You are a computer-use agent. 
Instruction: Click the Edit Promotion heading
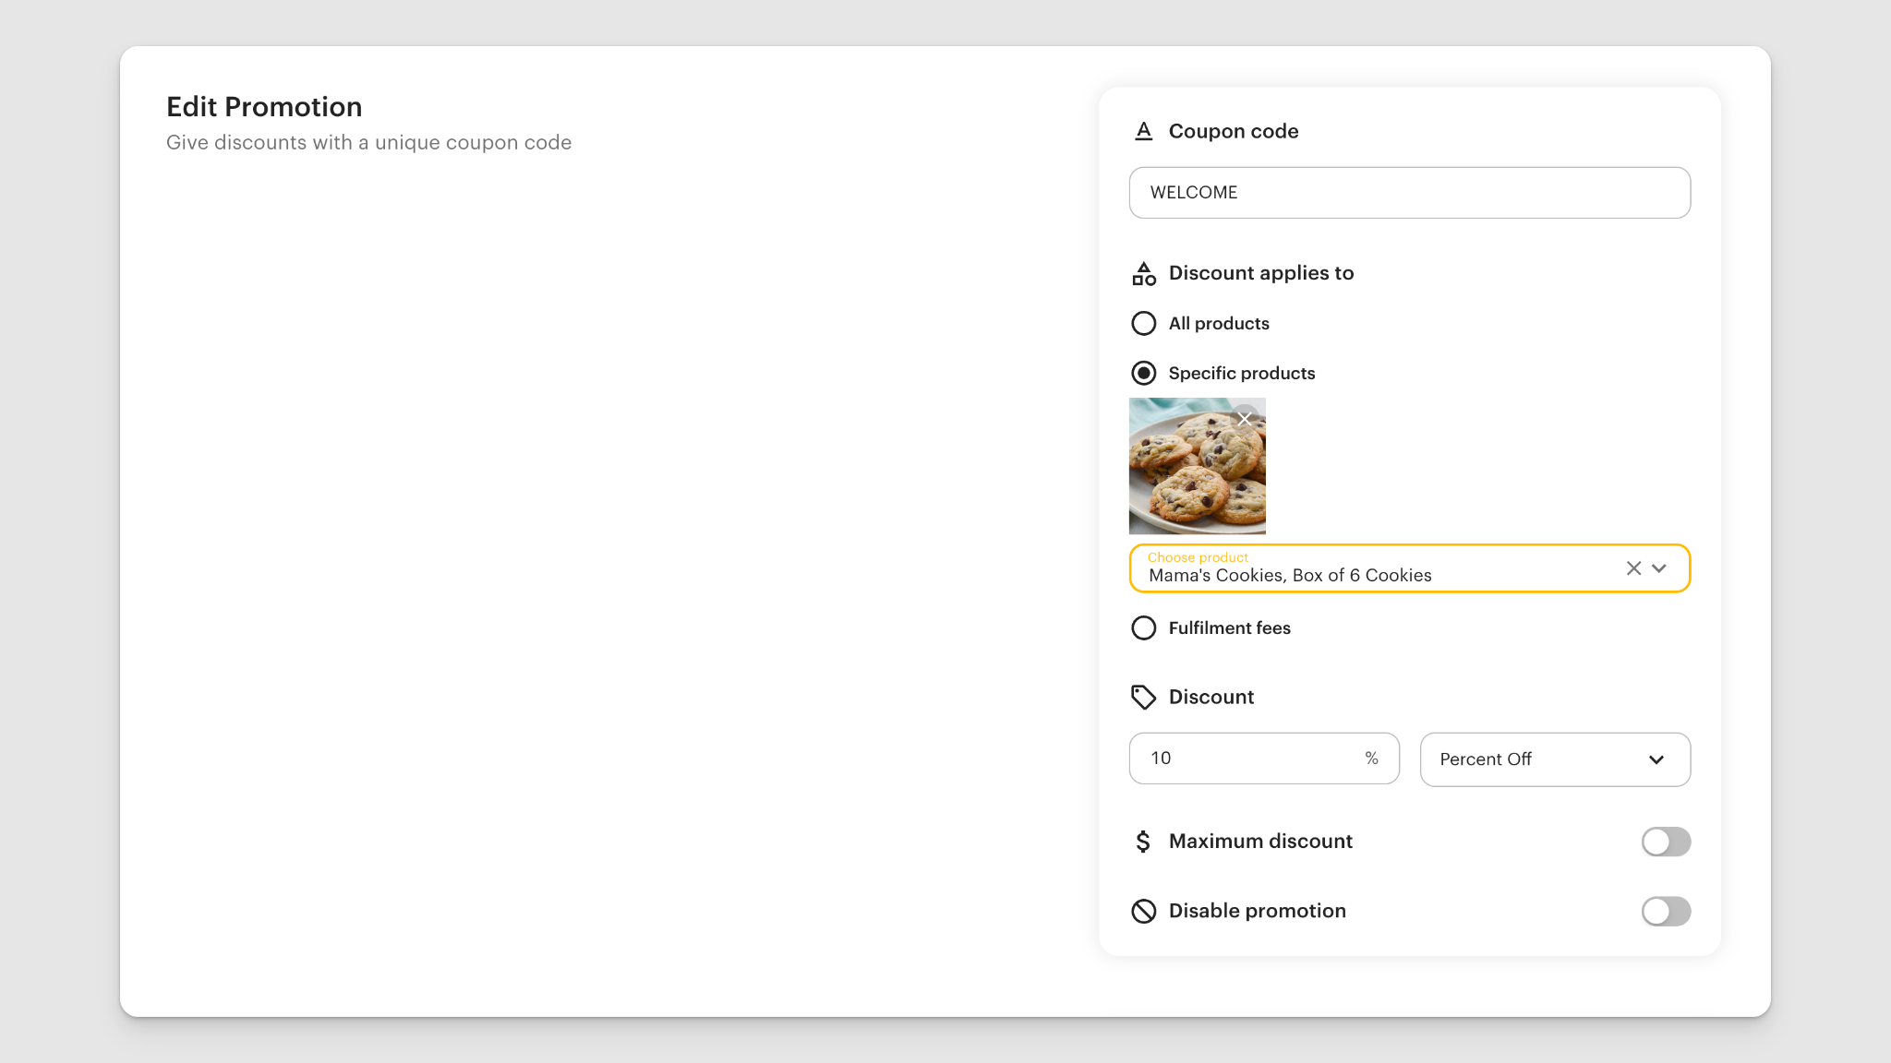[x=264, y=106]
